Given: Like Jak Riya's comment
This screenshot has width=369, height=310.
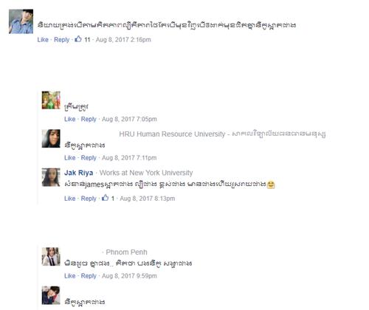Looking at the screenshot, I should coord(70,199).
